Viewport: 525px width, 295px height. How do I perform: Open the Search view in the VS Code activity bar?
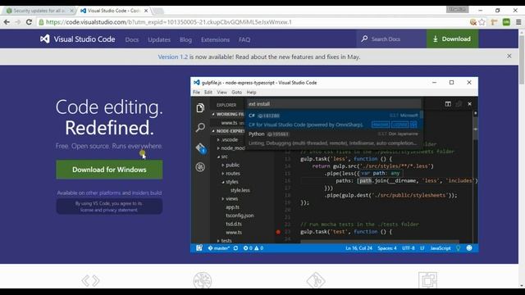[x=200, y=127]
